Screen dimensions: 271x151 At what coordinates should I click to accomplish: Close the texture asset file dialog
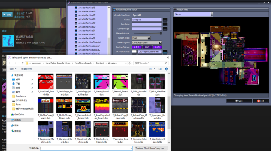click(x=168, y=57)
